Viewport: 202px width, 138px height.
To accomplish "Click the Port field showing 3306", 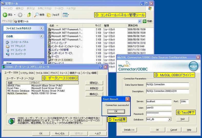I will pos(184,102).
